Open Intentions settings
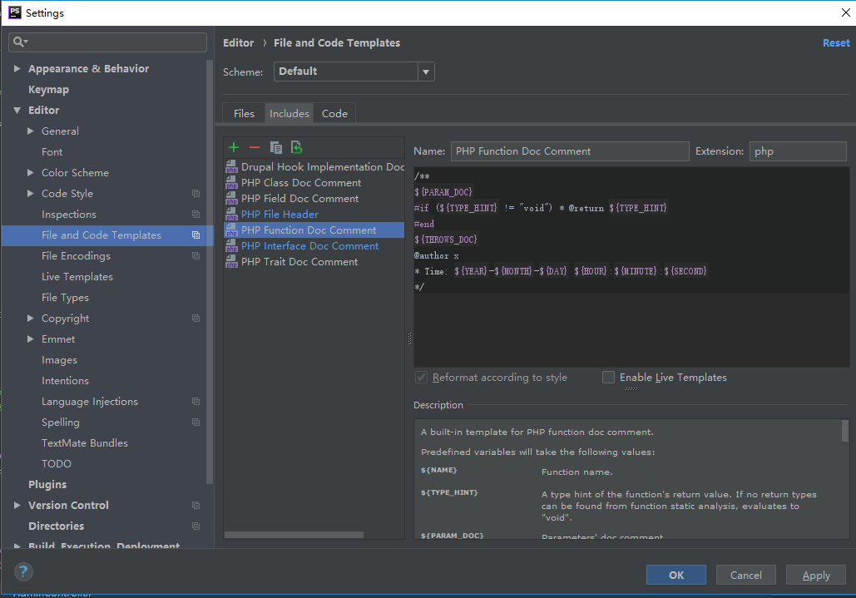856x598 pixels. tap(65, 381)
